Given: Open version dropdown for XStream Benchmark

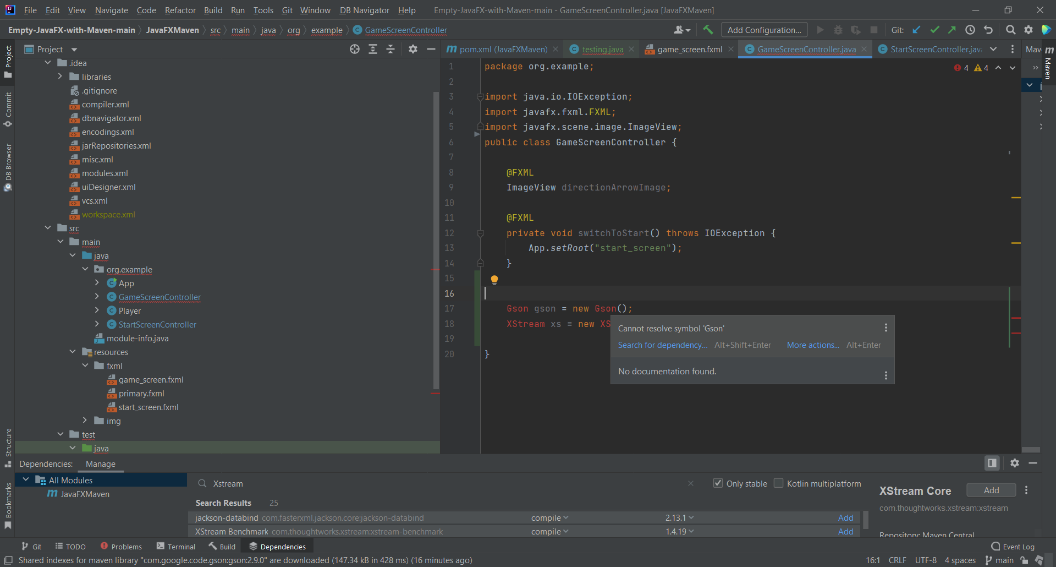Looking at the screenshot, I should coord(679,532).
